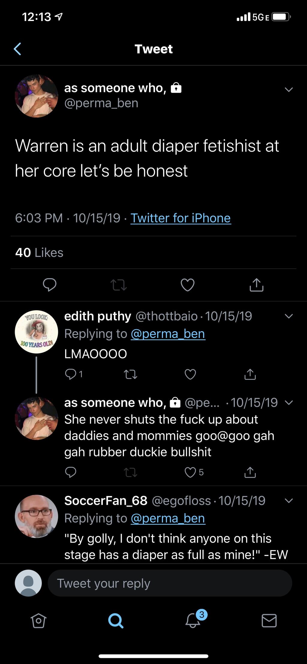This screenshot has width=307, height=664.
Task: Open the Twitter for iPhone link
Action: pyautogui.click(x=180, y=218)
